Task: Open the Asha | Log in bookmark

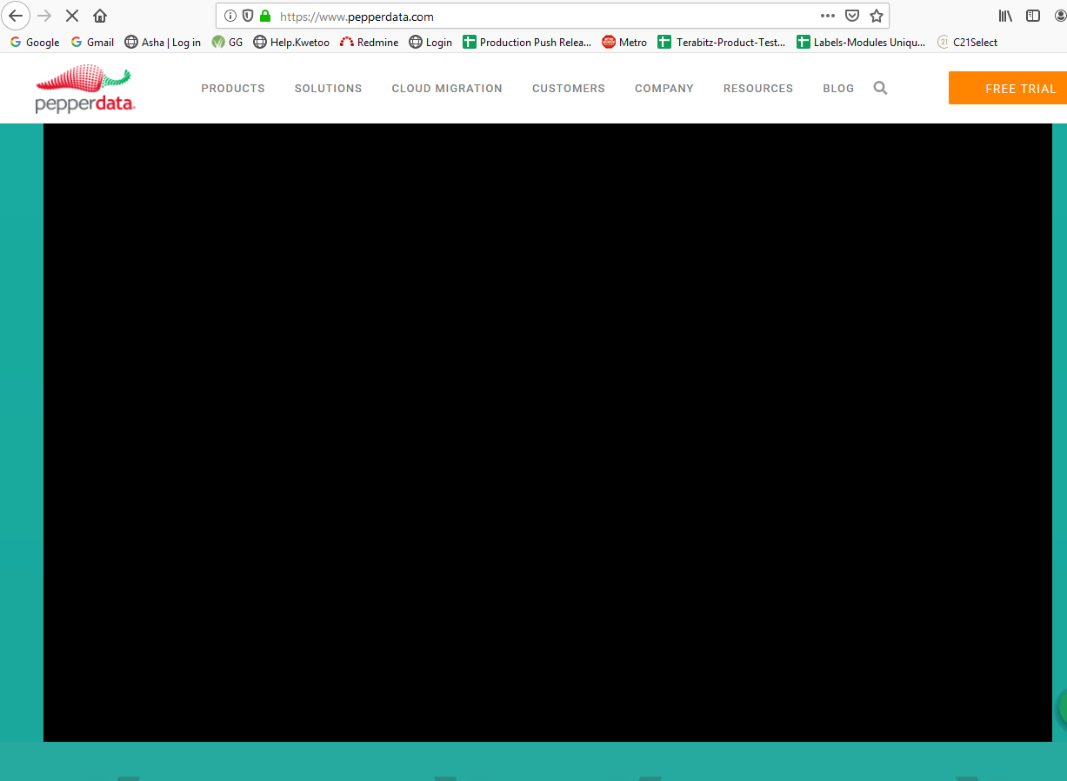Action: [163, 42]
